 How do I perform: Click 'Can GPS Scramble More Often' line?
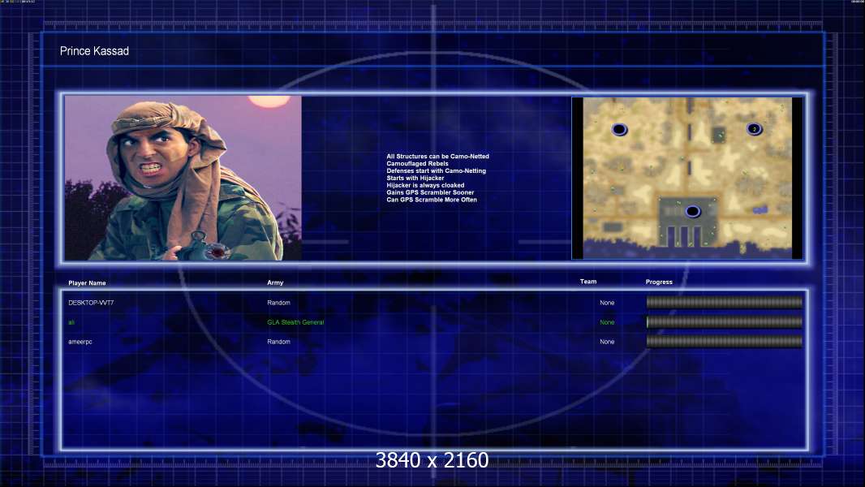pos(432,200)
